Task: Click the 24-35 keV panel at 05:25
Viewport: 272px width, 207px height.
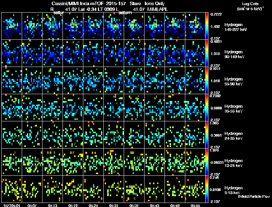Action: [93, 135]
